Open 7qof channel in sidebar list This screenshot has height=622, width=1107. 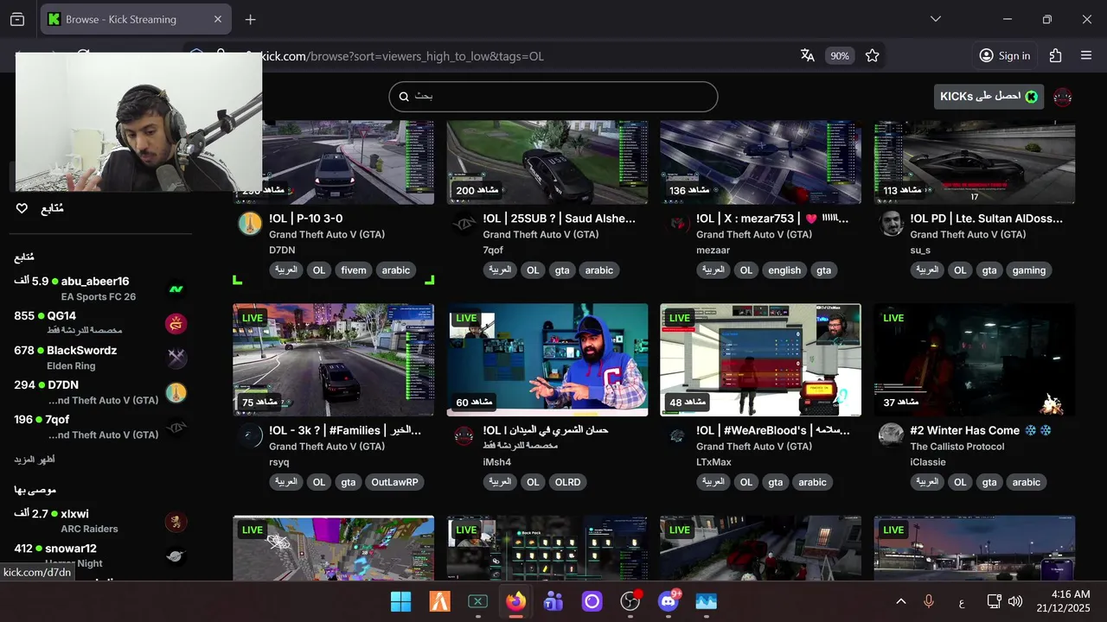[x=99, y=427]
